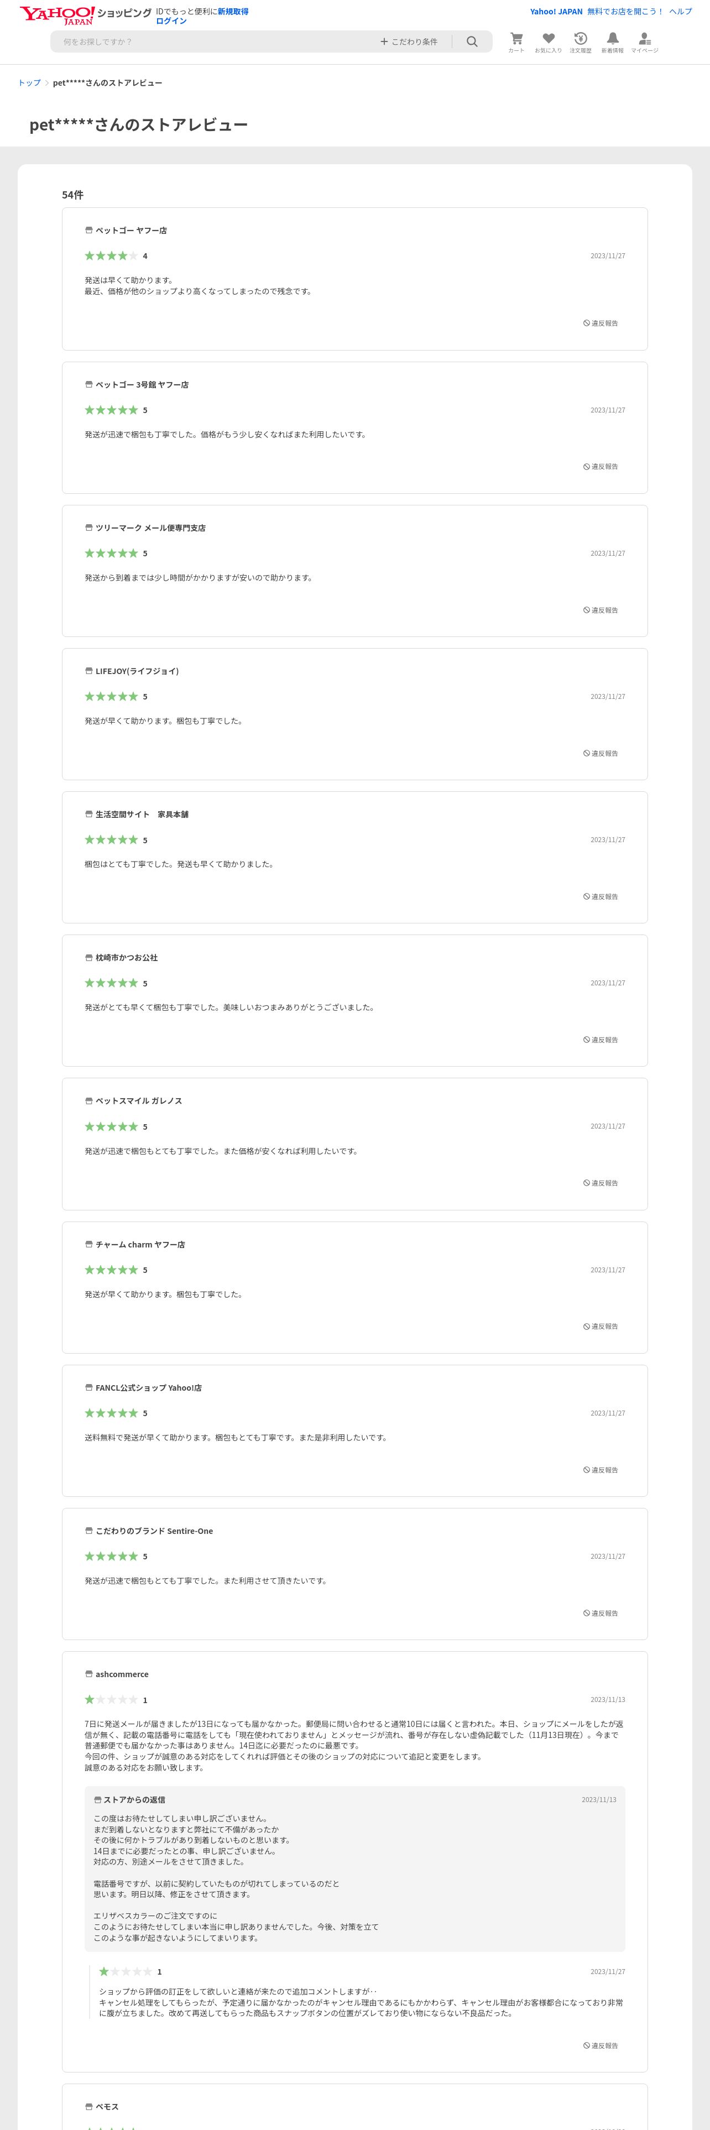This screenshot has width=710, height=2130.
Task: Open the My Page person icon
Action: coord(645,42)
